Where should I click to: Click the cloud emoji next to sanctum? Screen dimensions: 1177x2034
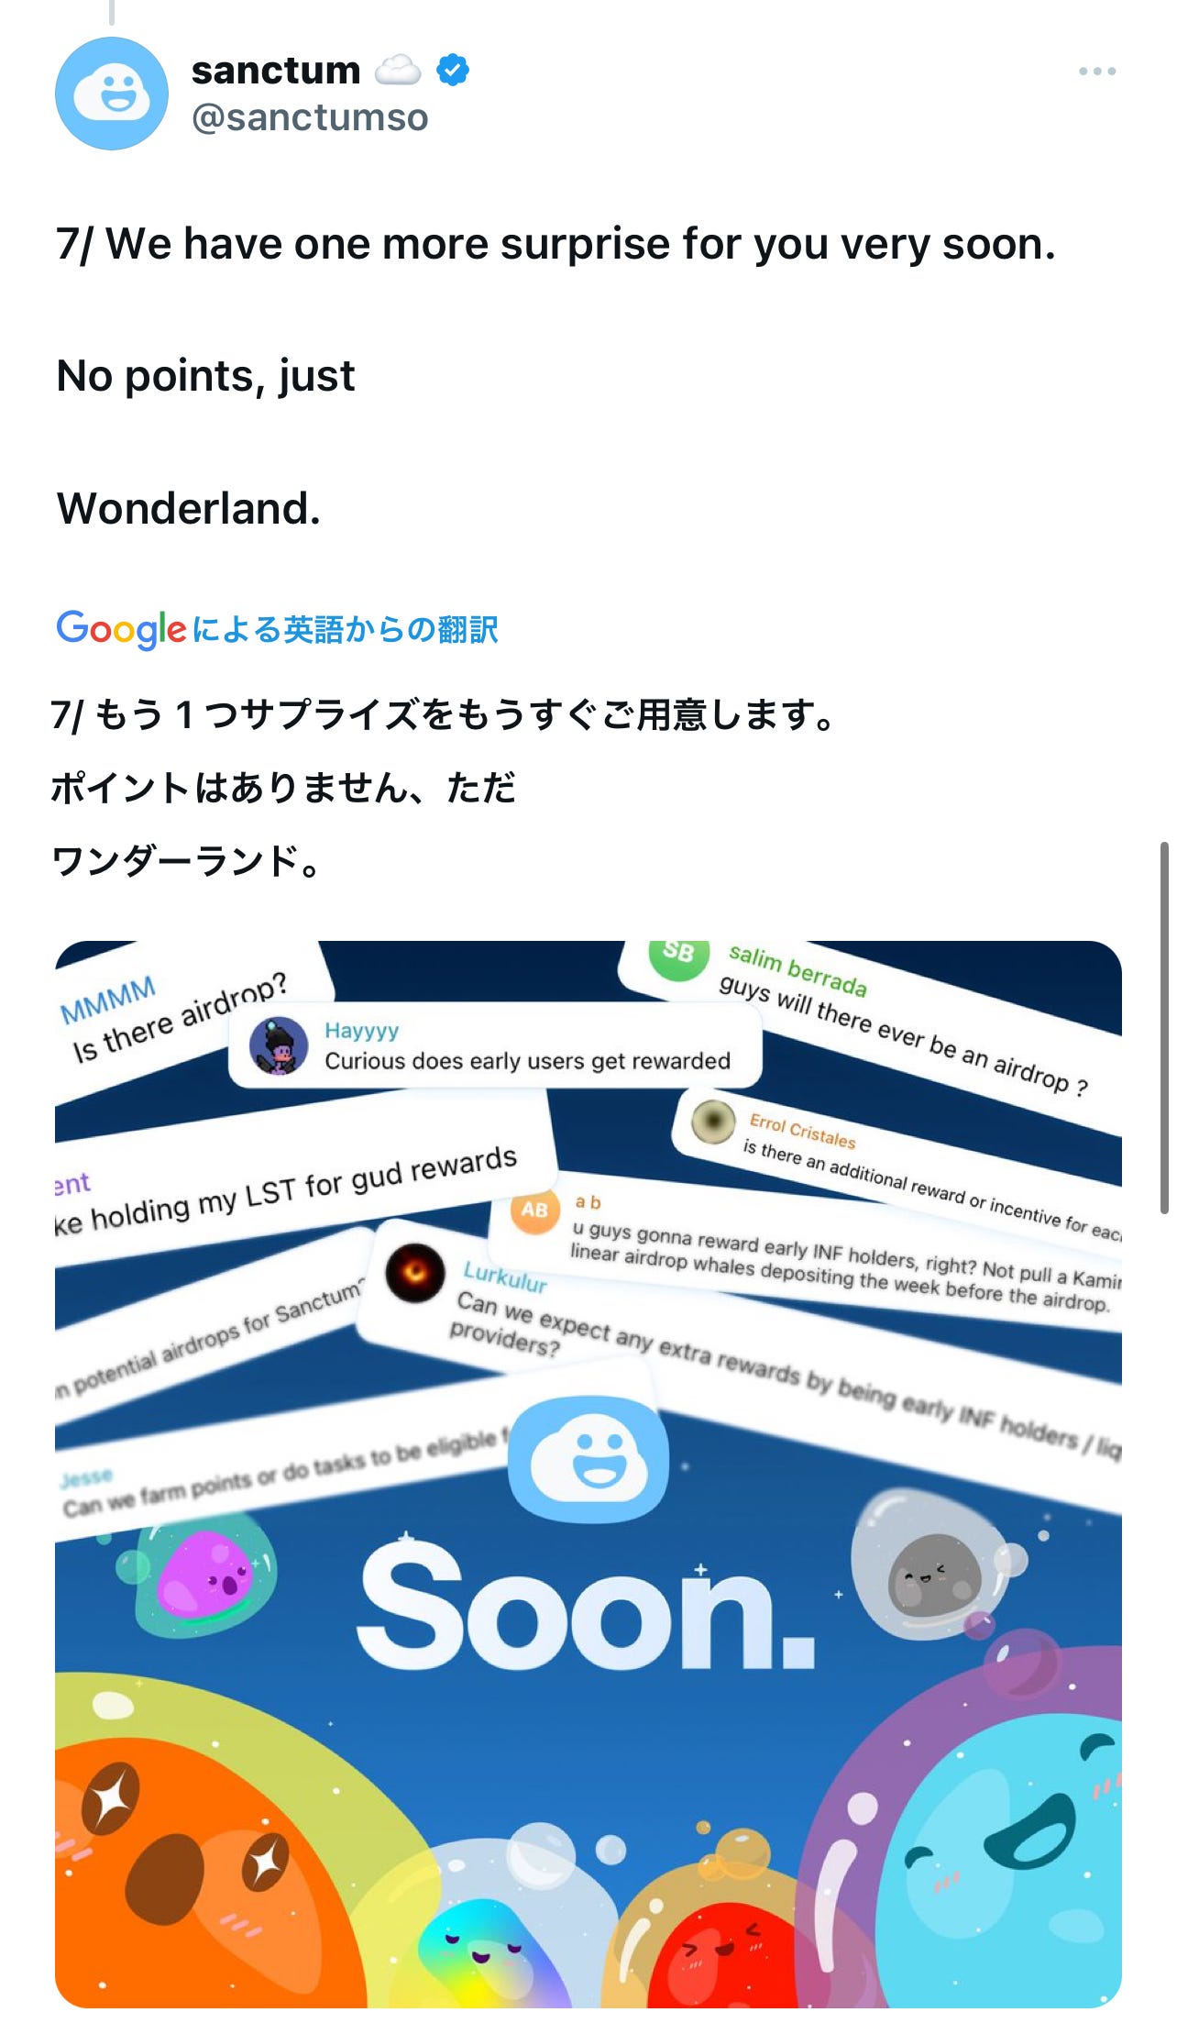(x=398, y=70)
